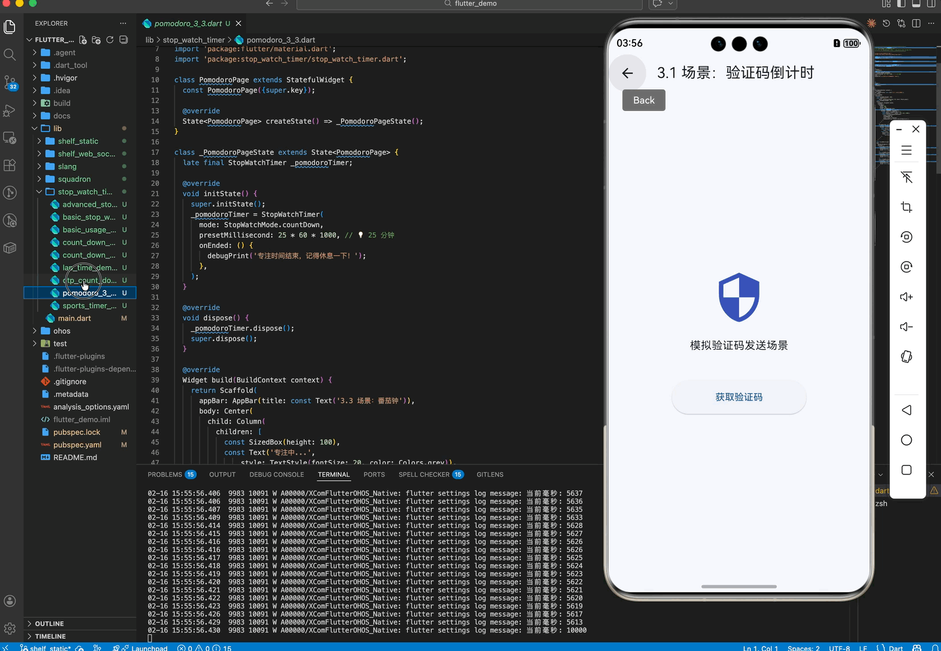Click emulator pin-on-top icon

pos(906,177)
